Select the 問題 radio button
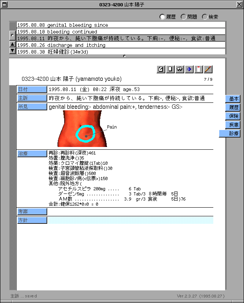Viewport: 244px width, 303px height. click(184, 17)
